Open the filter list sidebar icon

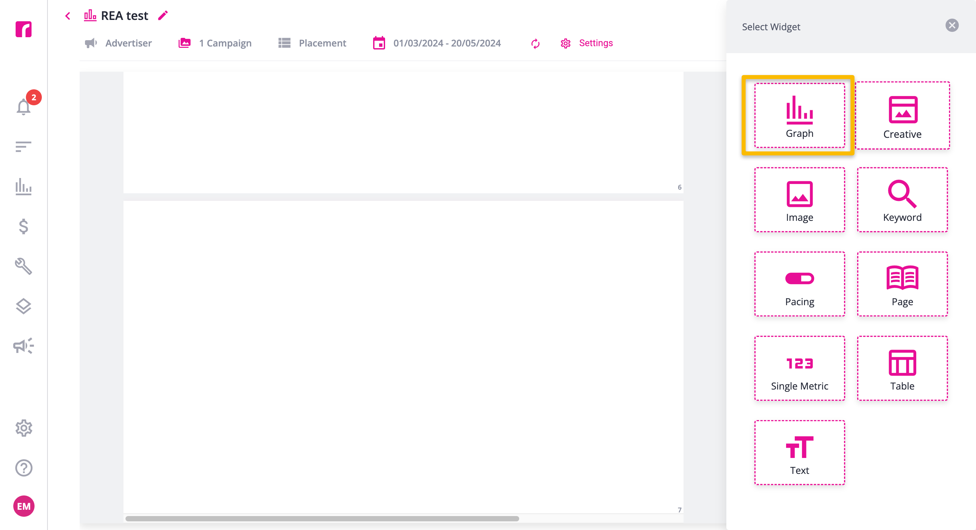pos(24,147)
